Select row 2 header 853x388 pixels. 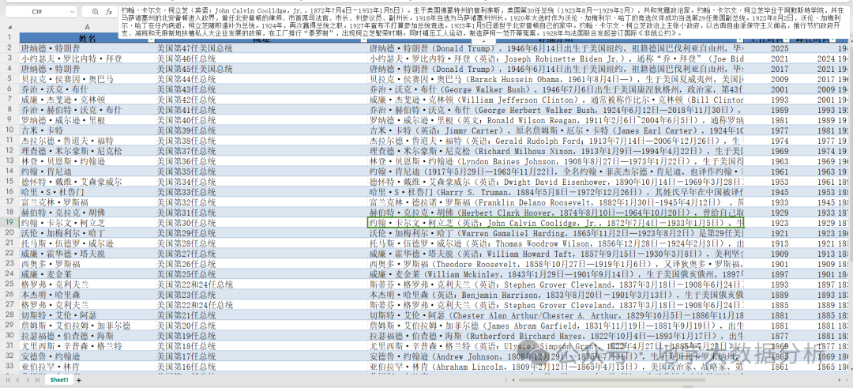click(x=9, y=48)
